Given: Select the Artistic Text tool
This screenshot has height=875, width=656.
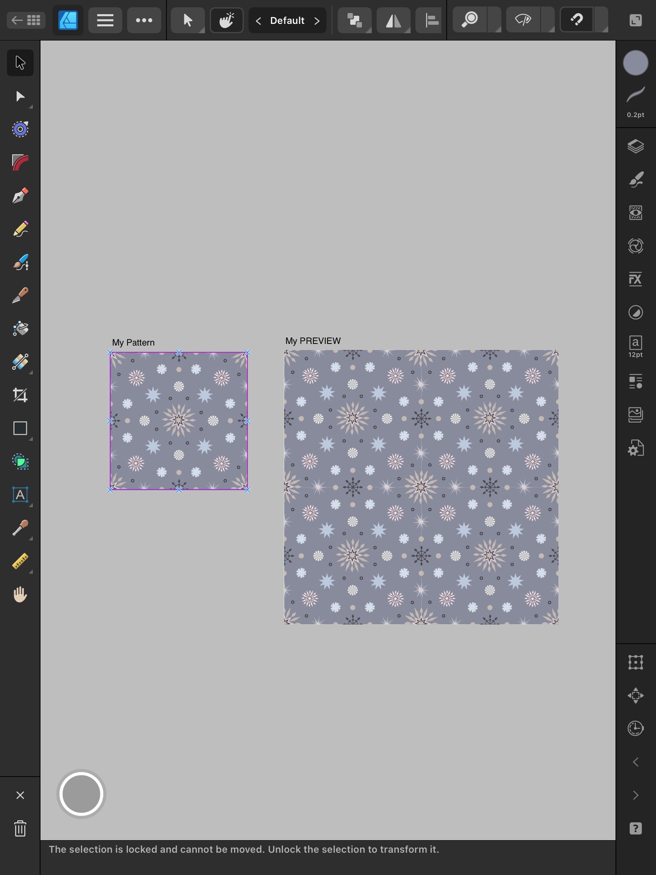Looking at the screenshot, I should point(20,495).
